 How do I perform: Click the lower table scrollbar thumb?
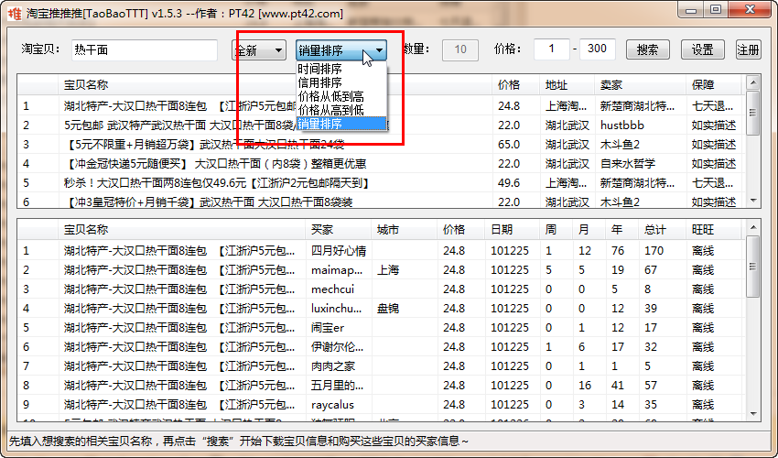753,267
